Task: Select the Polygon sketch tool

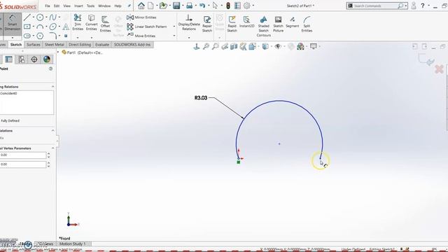Action: click(x=40, y=36)
